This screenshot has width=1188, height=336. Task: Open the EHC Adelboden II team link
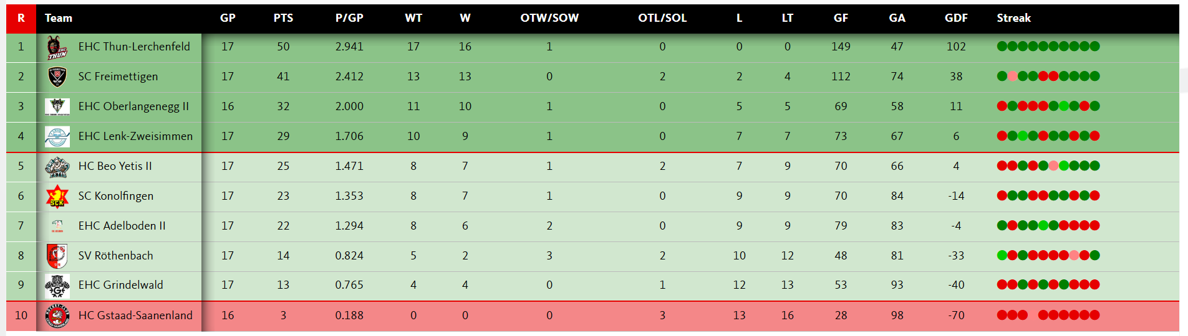click(x=122, y=226)
